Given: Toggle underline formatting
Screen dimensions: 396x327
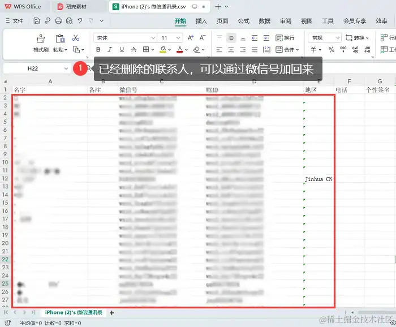Looking at the screenshot, I should pyautogui.click(x=122, y=49).
